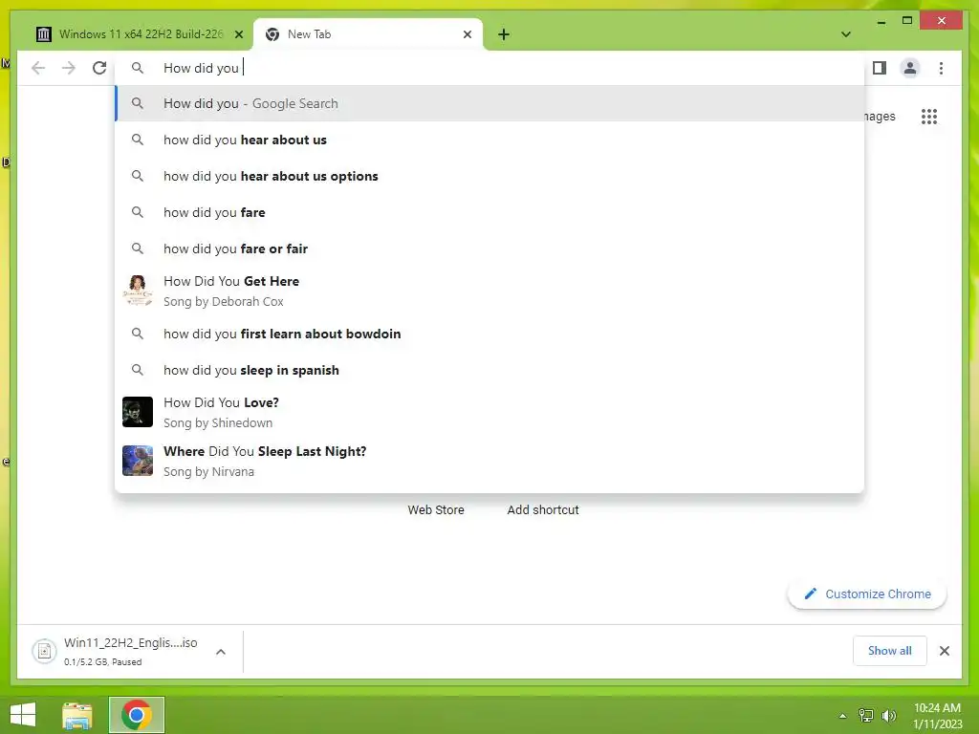Reload the current page
This screenshot has height=734, width=979.
99,68
